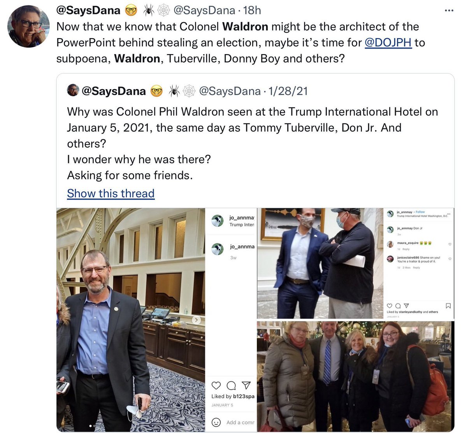The width and height of the screenshot is (467, 434).
Task: Bookmark the Don Jr Instagram post
Action: click(x=448, y=306)
